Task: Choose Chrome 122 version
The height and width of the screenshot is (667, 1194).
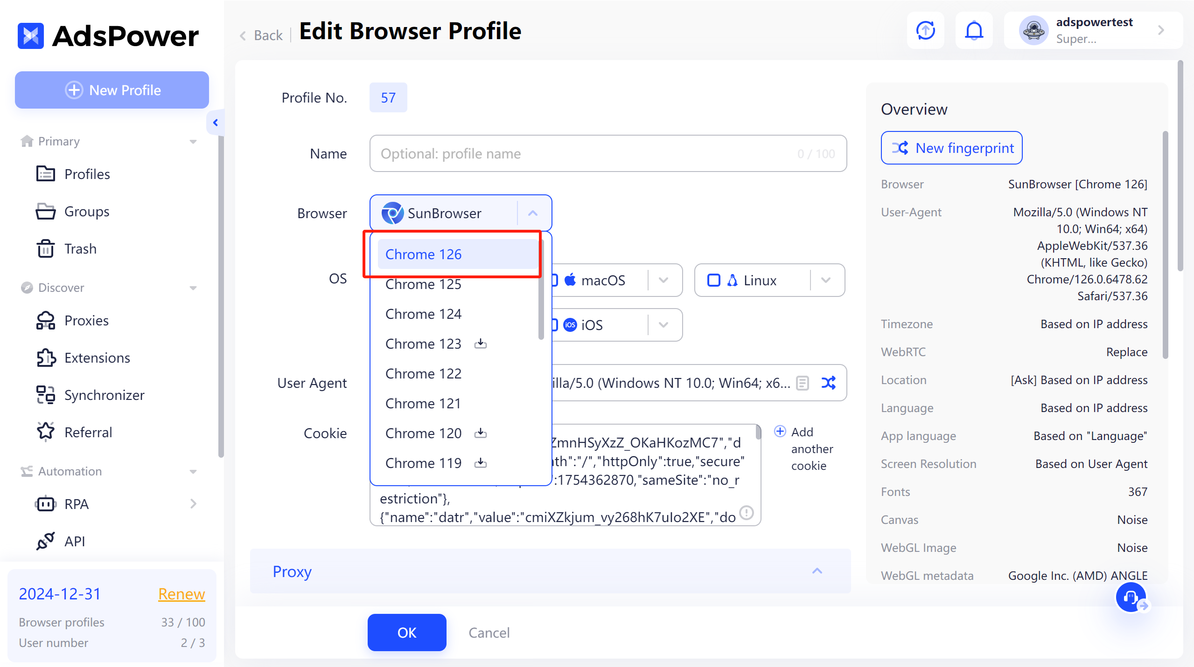Action: 457,374
